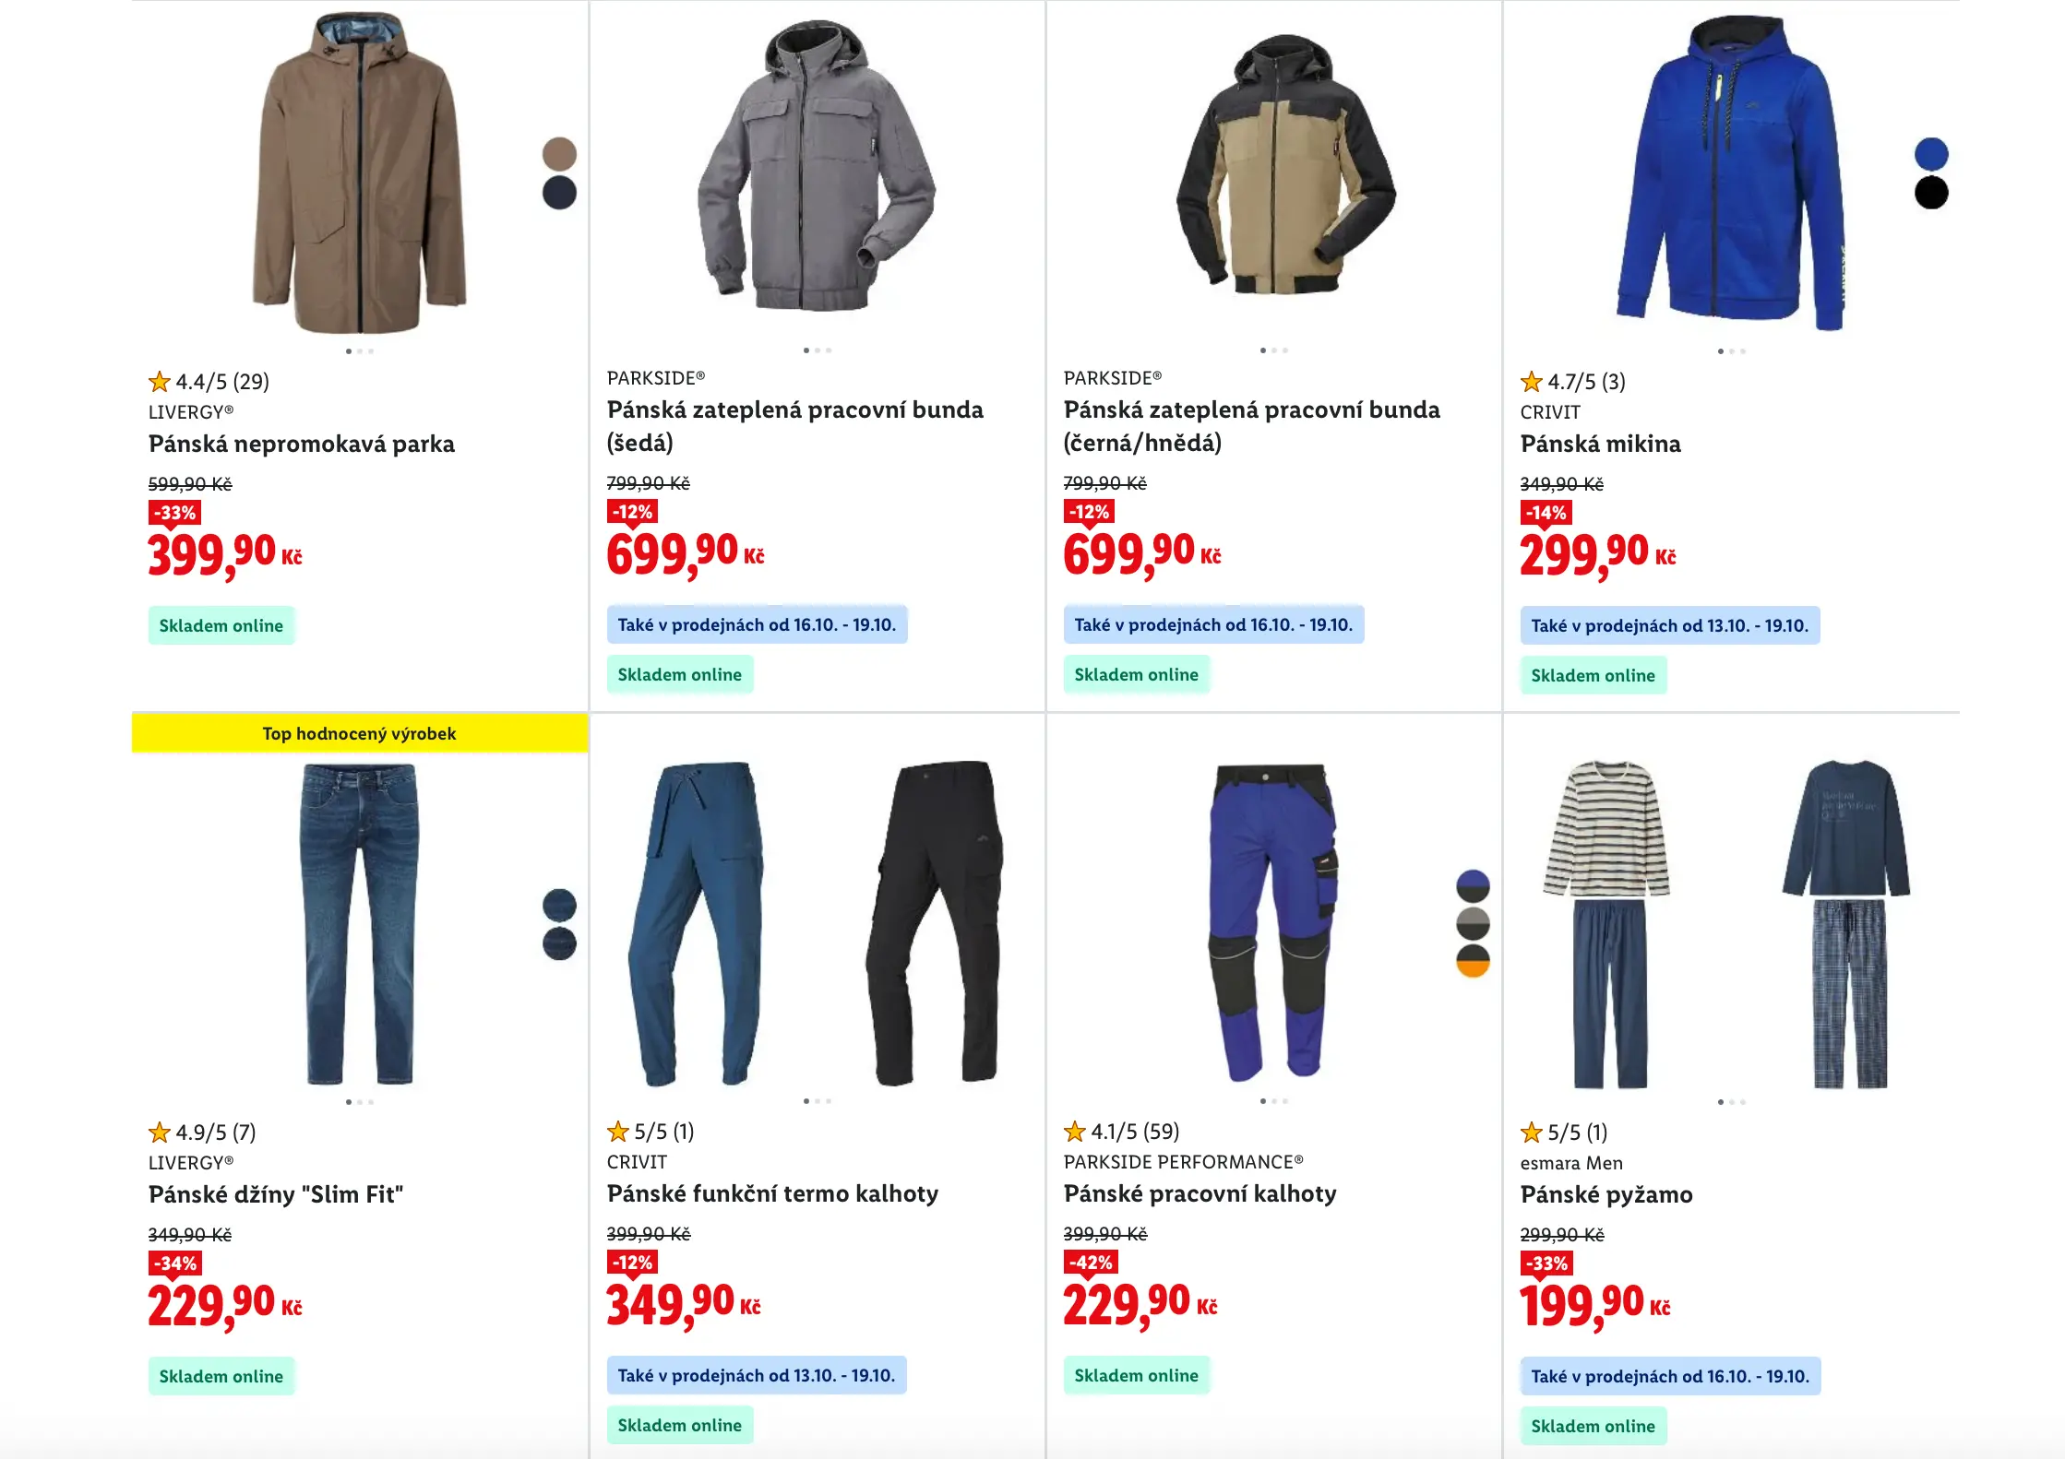Click the star rating icon of Pánská mikina
The width and height of the screenshot is (2065, 1459).
pyautogui.click(x=1532, y=381)
